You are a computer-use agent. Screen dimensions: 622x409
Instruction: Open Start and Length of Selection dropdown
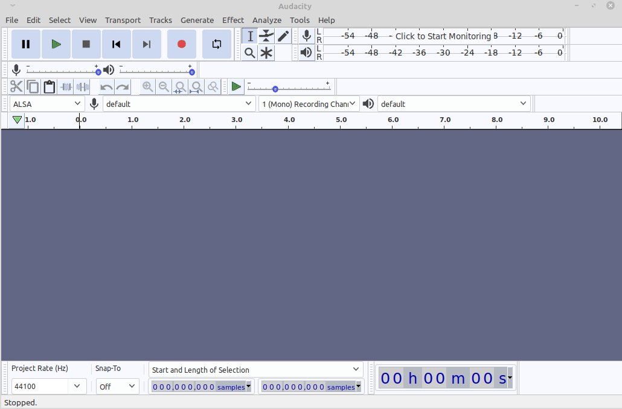pos(256,370)
